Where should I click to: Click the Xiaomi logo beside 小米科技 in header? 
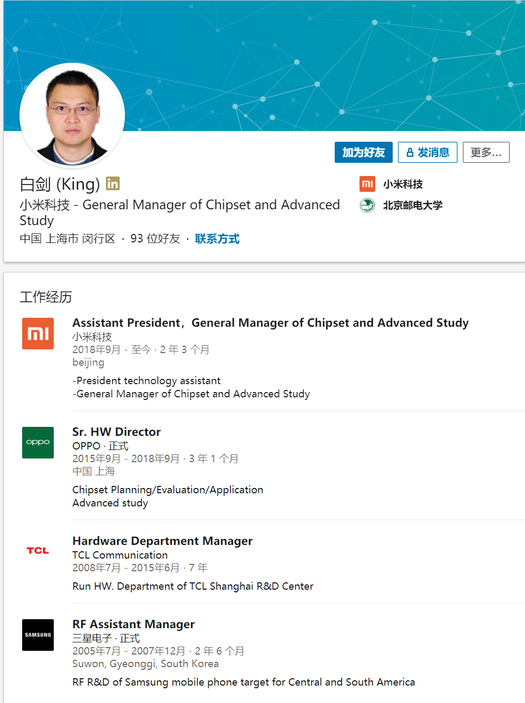[367, 184]
